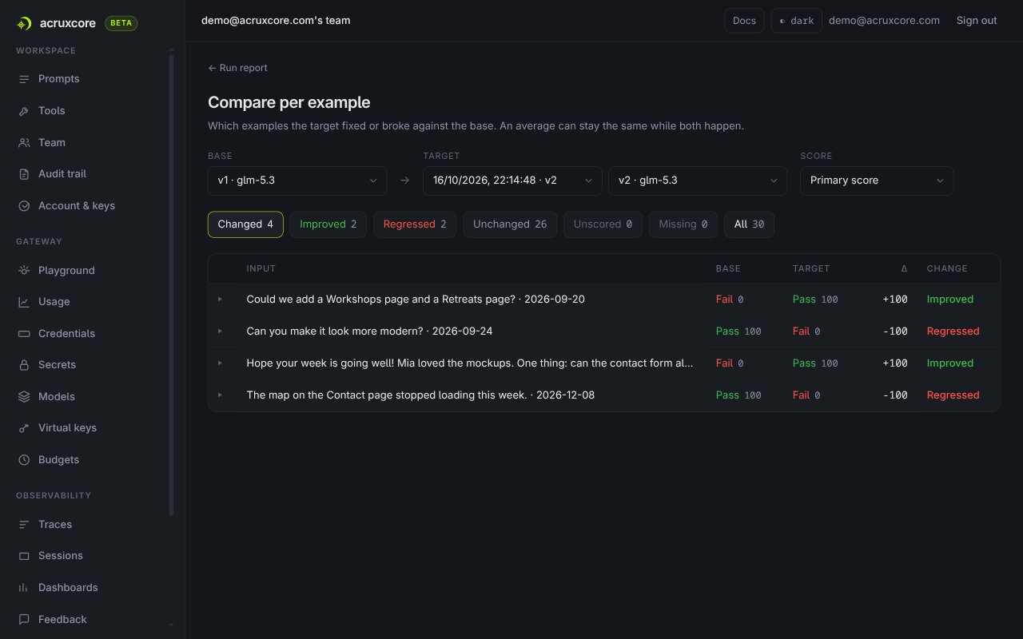Click the Secrets lock icon
The height and width of the screenshot is (639, 1023).
(x=24, y=365)
